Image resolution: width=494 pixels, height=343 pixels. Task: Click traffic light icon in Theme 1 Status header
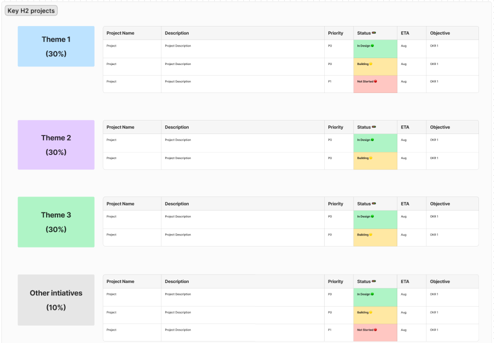tap(374, 32)
